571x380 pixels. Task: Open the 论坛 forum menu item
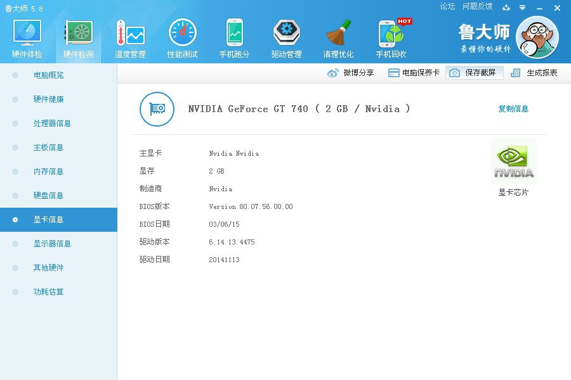click(x=447, y=6)
